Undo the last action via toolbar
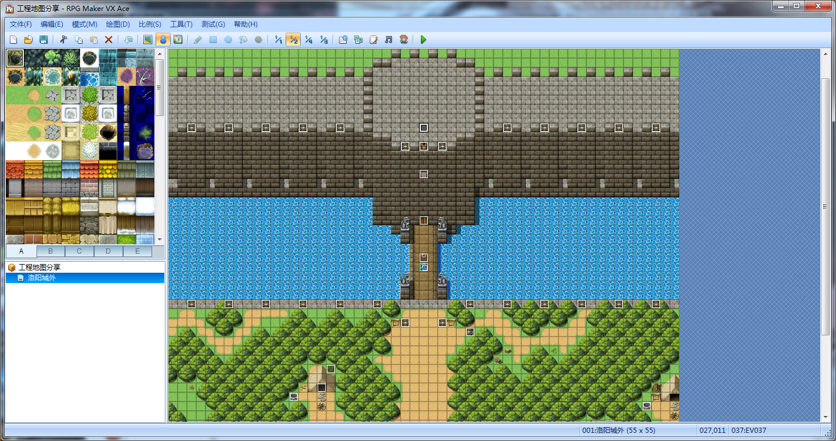This screenshot has height=441, width=836. coord(128,39)
